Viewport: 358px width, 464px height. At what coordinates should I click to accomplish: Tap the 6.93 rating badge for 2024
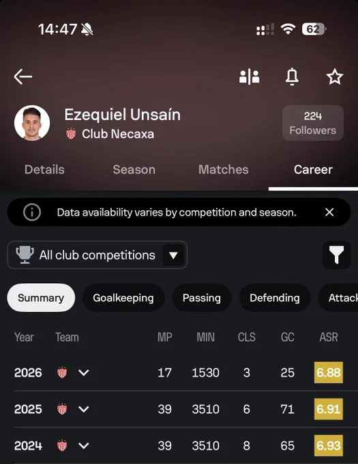coord(329,446)
